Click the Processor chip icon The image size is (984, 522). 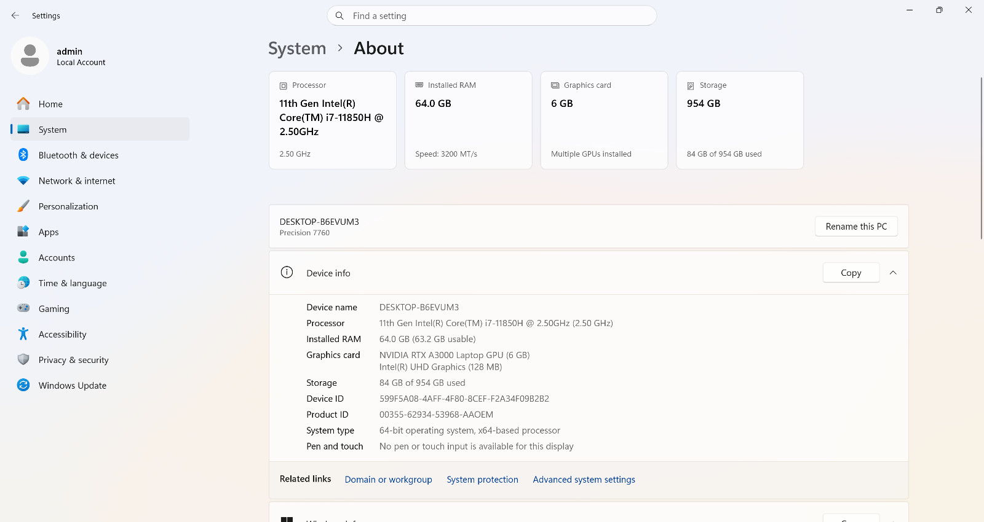[x=284, y=85]
